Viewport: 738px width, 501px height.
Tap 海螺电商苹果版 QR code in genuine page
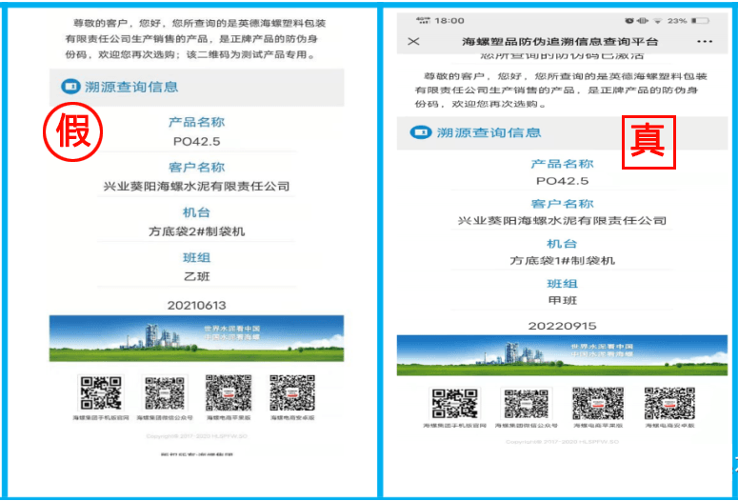(x=596, y=405)
